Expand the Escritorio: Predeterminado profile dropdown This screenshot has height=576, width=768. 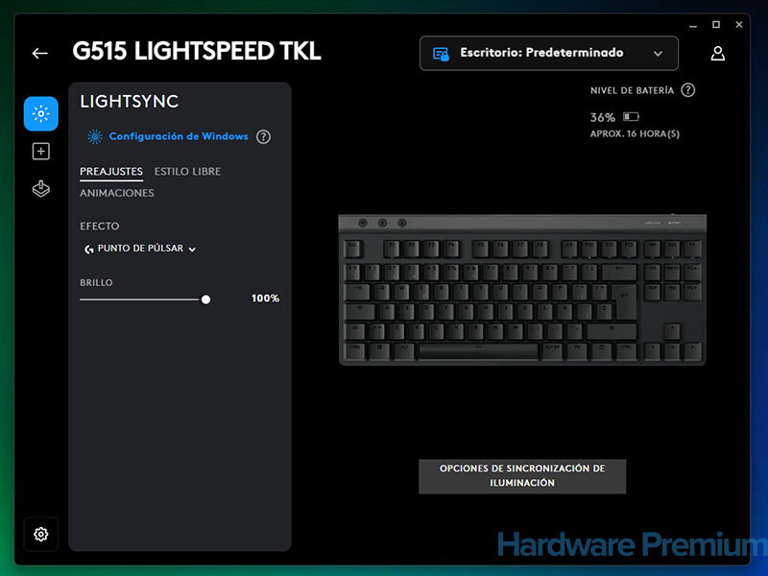tap(549, 53)
